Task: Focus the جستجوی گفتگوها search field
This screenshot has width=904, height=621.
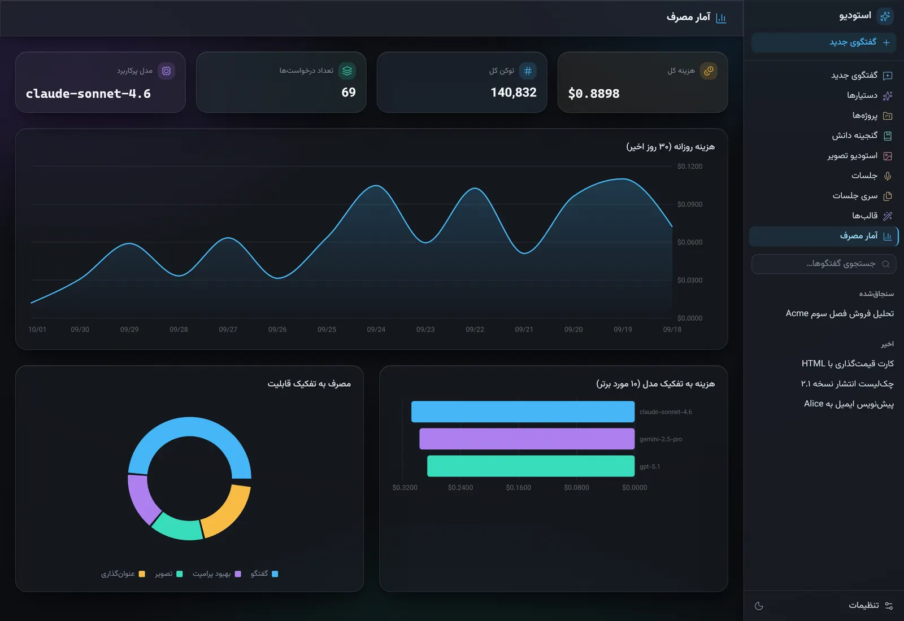Action: [x=824, y=264]
